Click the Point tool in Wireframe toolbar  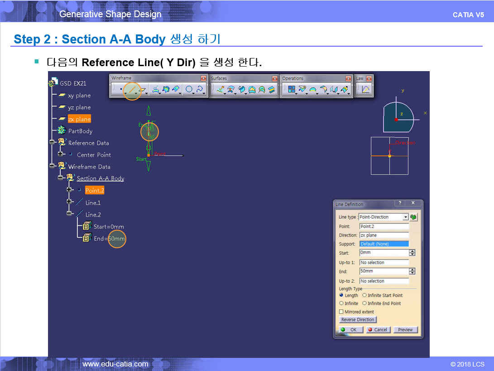pos(120,90)
